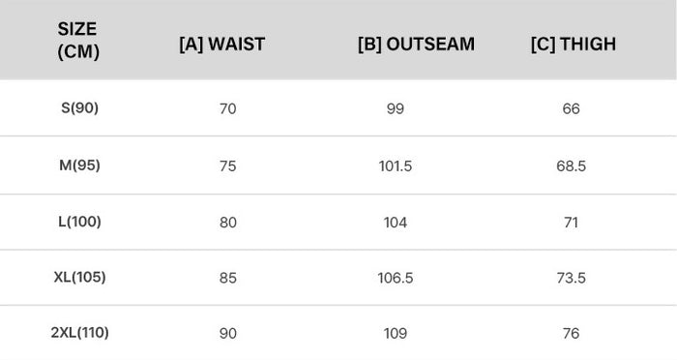Image resolution: width=677 pixels, height=360 pixels.
Task: Select the M(95) size row label
Action: [80, 165]
